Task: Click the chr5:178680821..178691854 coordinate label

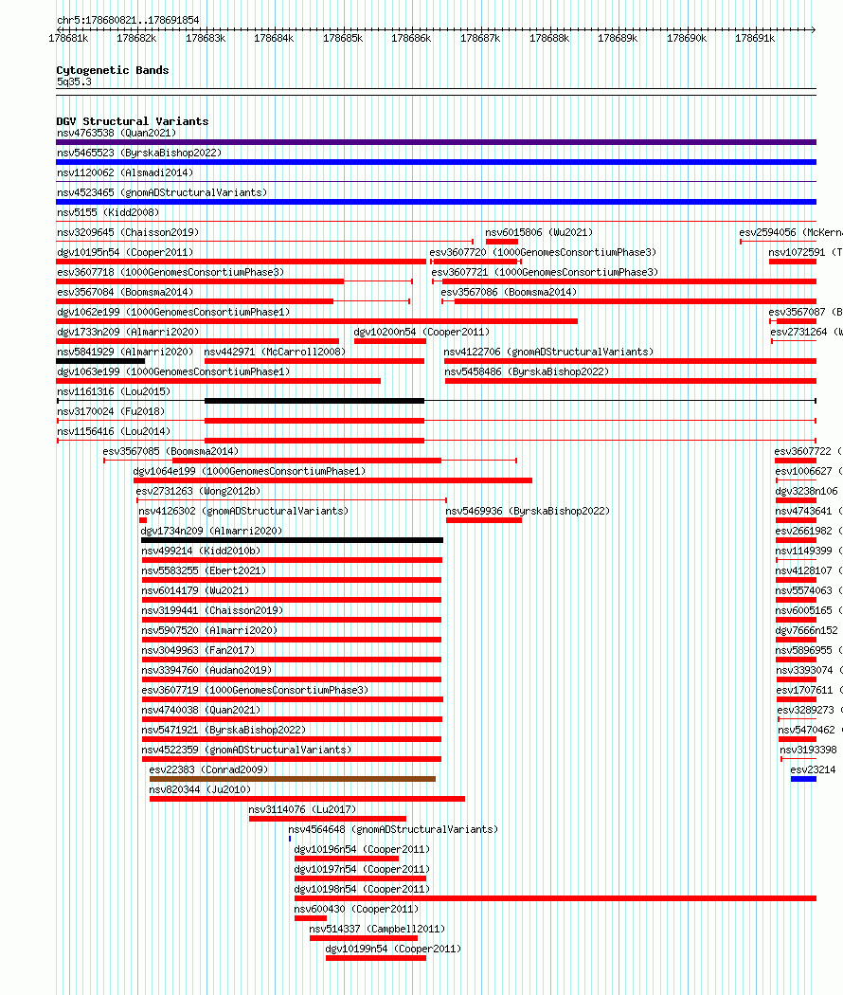Action: [x=128, y=20]
